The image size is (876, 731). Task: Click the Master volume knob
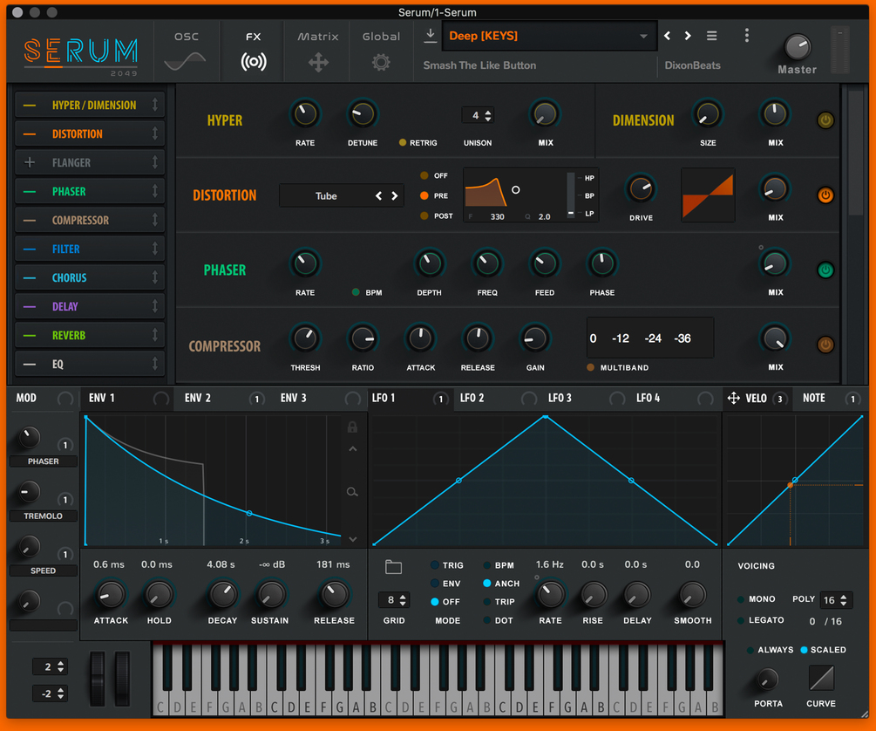pos(798,46)
